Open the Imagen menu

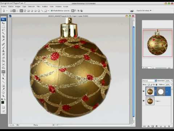(18, 7)
